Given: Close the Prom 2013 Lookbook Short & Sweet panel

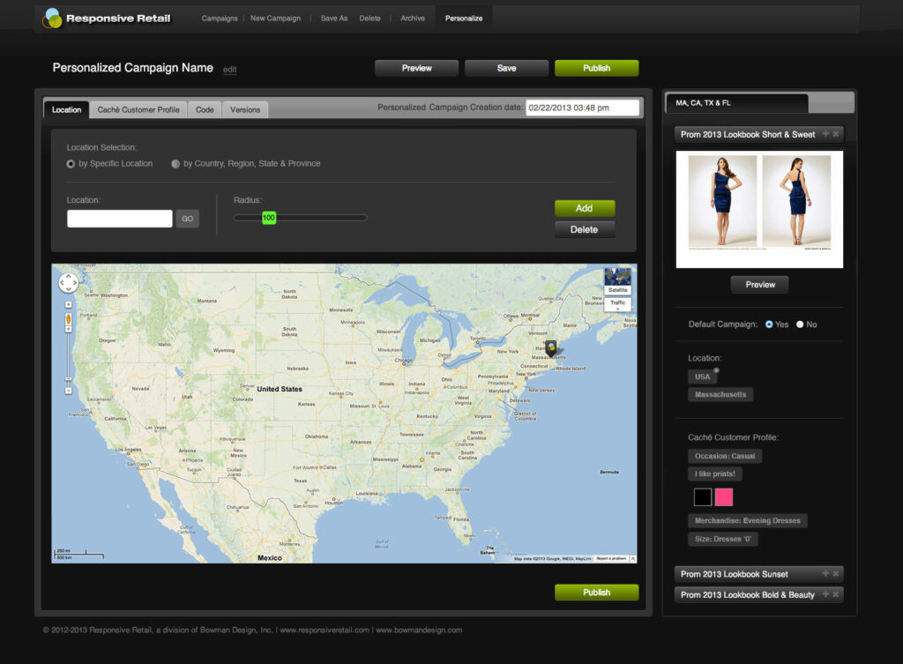Looking at the screenshot, I should click(x=836, y=134).
